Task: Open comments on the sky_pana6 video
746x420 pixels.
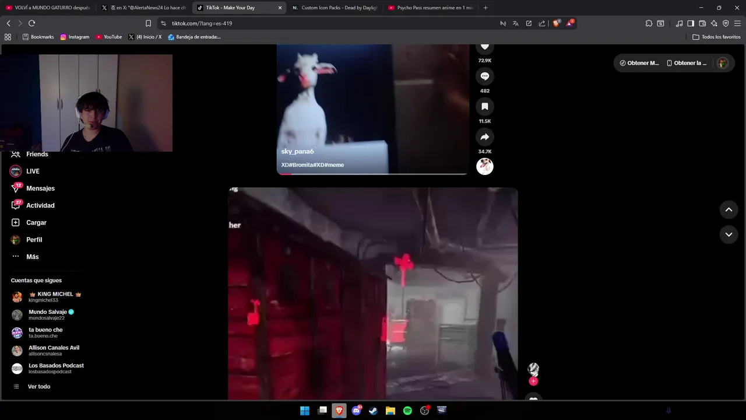Action: 484,76
